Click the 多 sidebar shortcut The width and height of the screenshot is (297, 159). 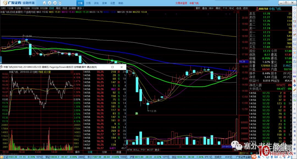coord(295,145)
